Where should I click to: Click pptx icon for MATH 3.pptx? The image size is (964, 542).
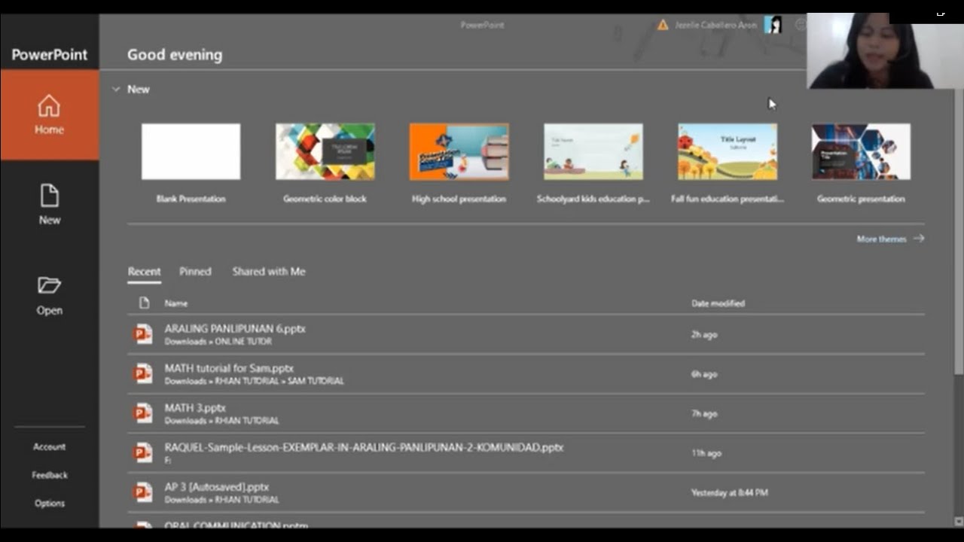pyautogui.click(x=143, y=413)
